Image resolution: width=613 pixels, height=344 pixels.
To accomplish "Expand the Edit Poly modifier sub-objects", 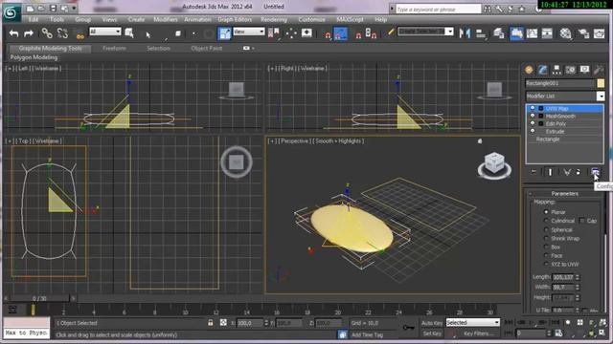I will (x=541, y=123).
